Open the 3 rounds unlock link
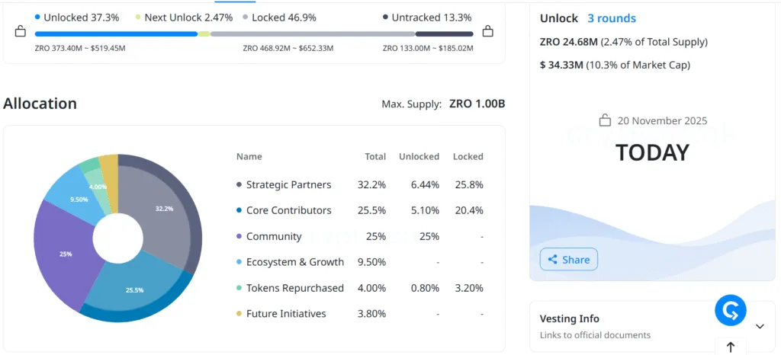This screenshot has height=355, width=781. [x=611, y=18]
